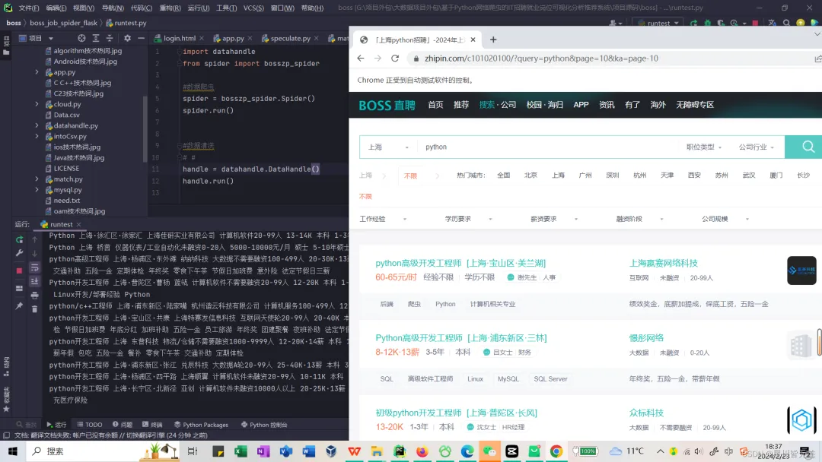Click the up-arrow in run console toolbar
The height and width of the screenshot is (462, 822).
tap(34, 239)
